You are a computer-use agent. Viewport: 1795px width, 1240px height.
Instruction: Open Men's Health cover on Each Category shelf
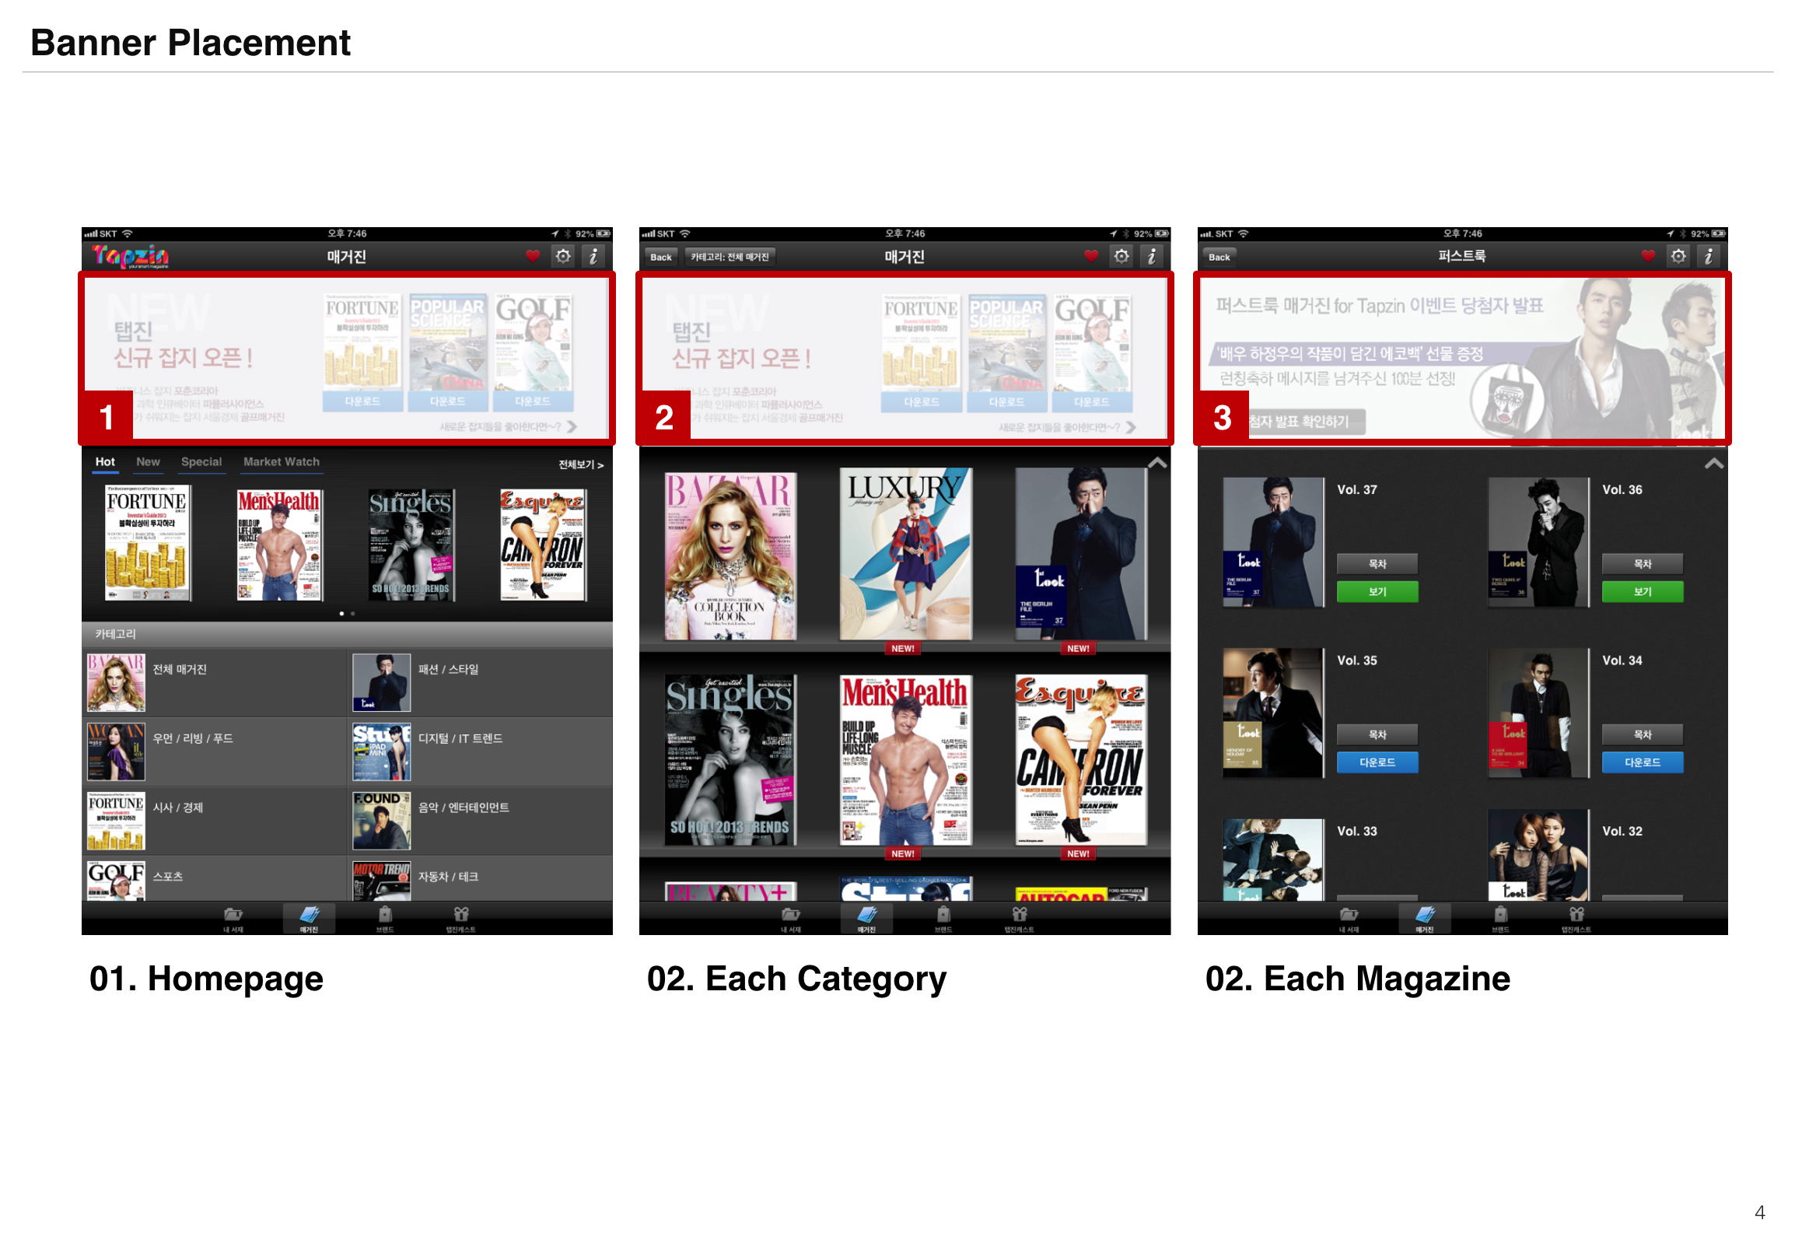point(906,759)
